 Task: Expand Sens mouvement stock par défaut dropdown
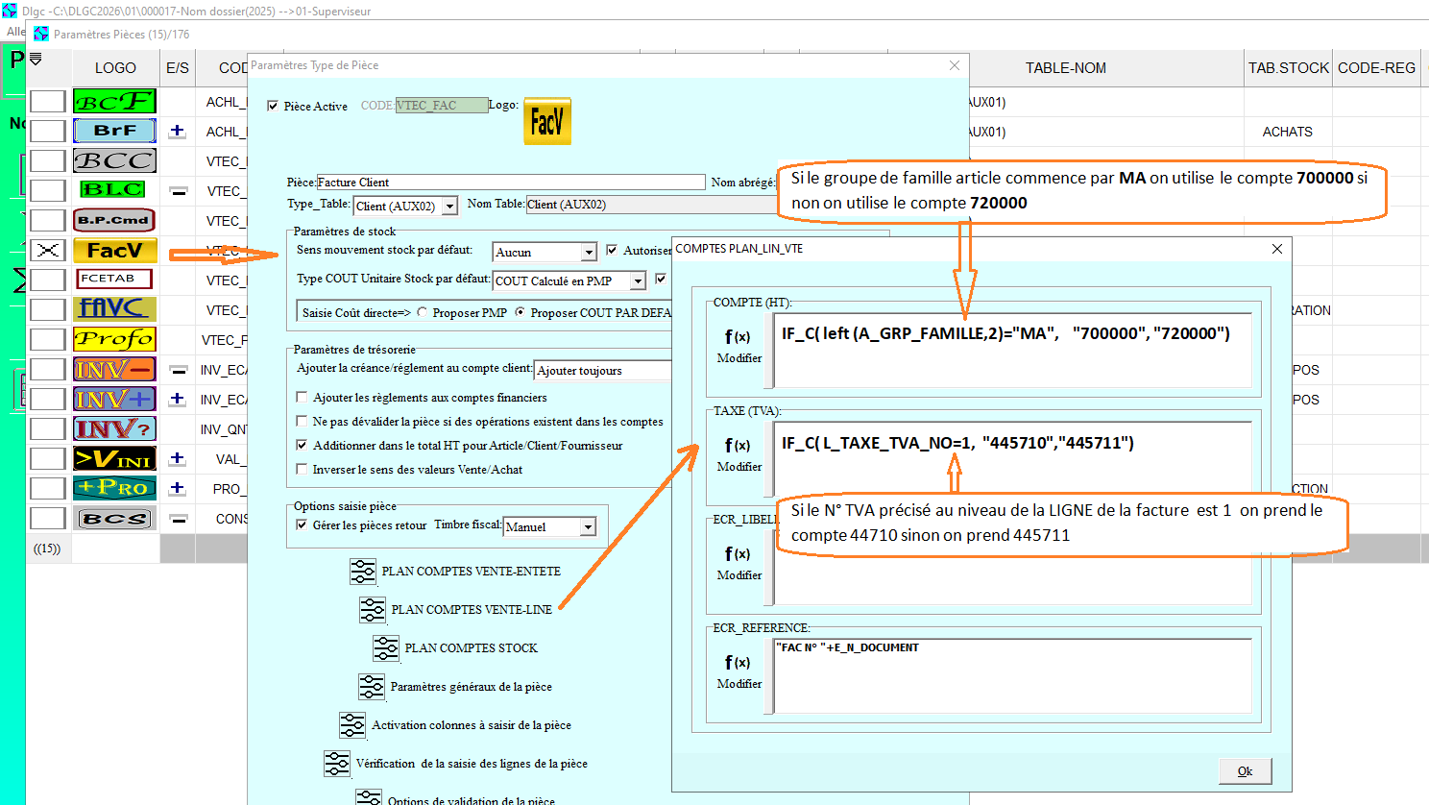coord(589,253)
